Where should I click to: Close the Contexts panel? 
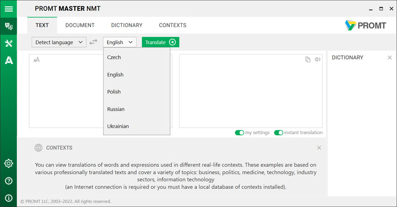(319, 148)
